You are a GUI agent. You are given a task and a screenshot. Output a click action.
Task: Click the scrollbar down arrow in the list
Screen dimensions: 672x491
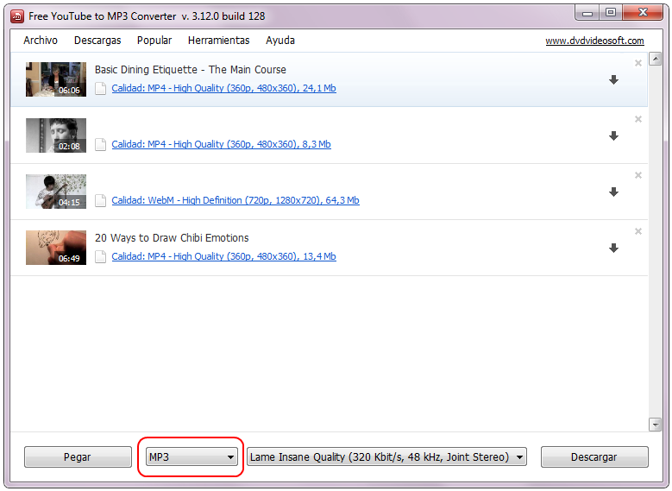pyautogui.click(x=655, y=424)
